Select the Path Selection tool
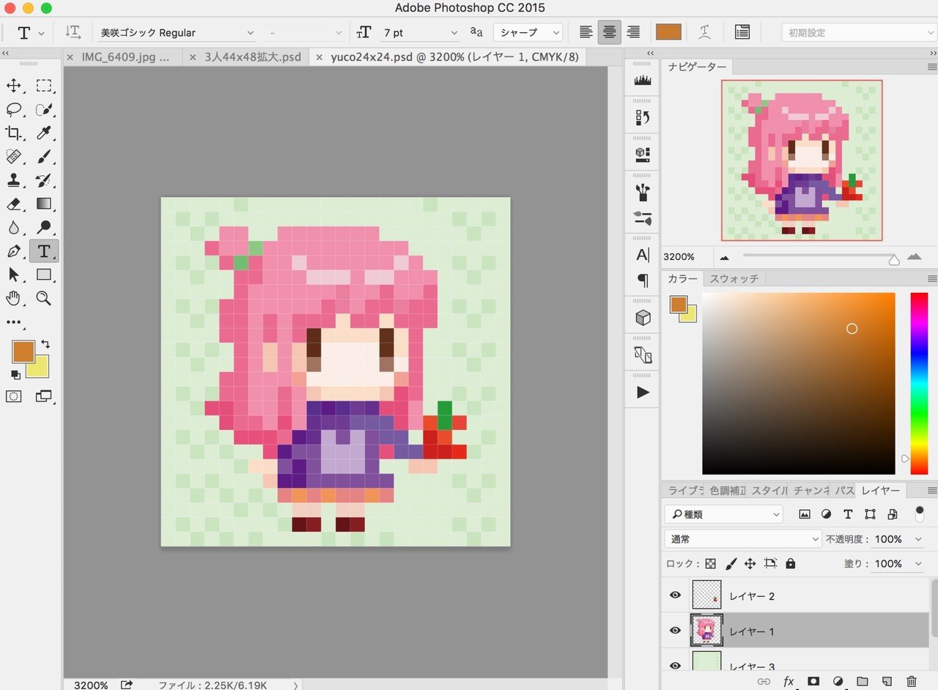This screenshot has width=938, height=690. click(13, 275)
